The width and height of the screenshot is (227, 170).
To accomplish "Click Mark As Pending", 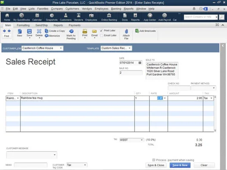I will coord(71,34).
